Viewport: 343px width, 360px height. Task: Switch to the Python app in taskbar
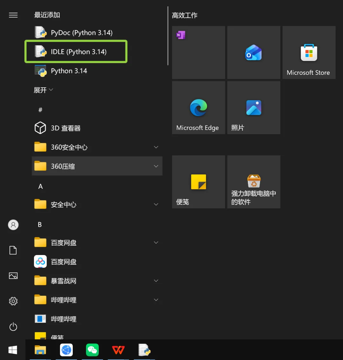point(144,350)
